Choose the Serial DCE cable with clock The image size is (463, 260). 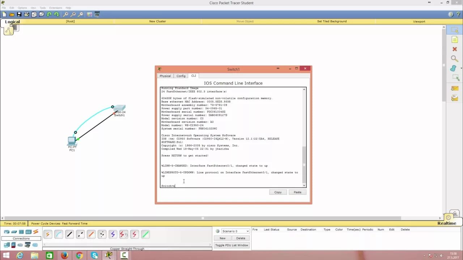pos(124,234)
